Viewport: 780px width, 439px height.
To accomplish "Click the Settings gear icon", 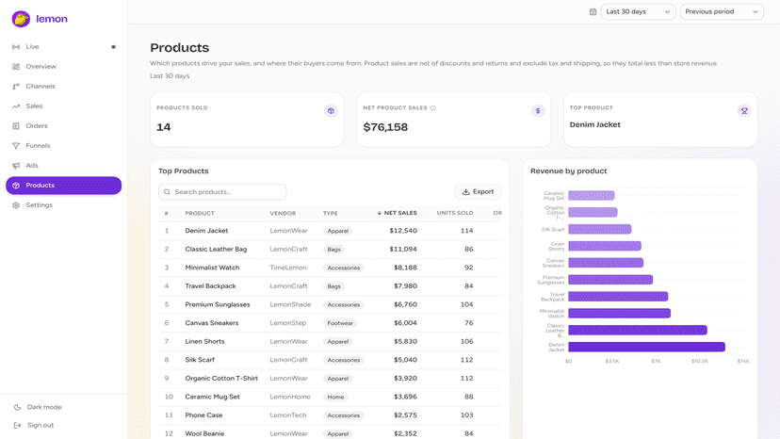I will [x=16, y=205].
